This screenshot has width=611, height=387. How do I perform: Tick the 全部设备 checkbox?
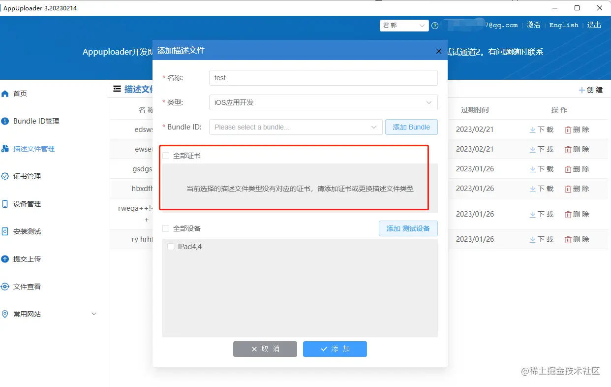point(166,228)
